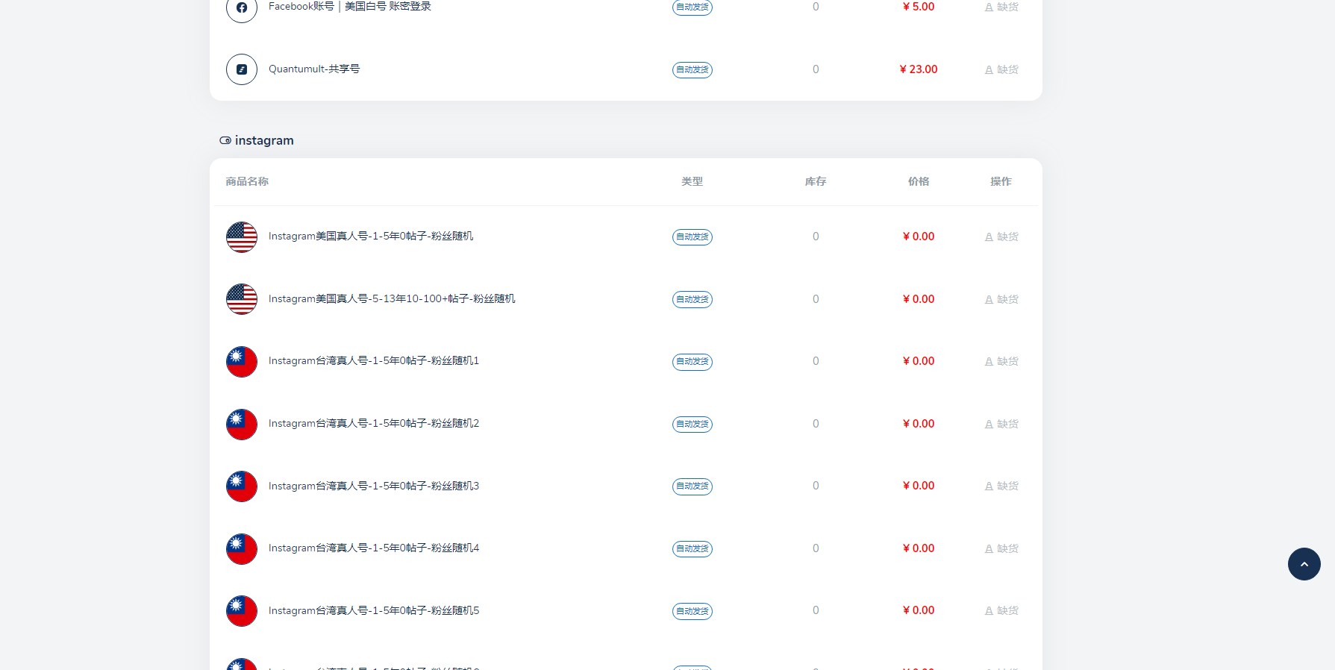Click the Facebook account product icon
The image size is (1335, 670).
(x=241, y=8)
